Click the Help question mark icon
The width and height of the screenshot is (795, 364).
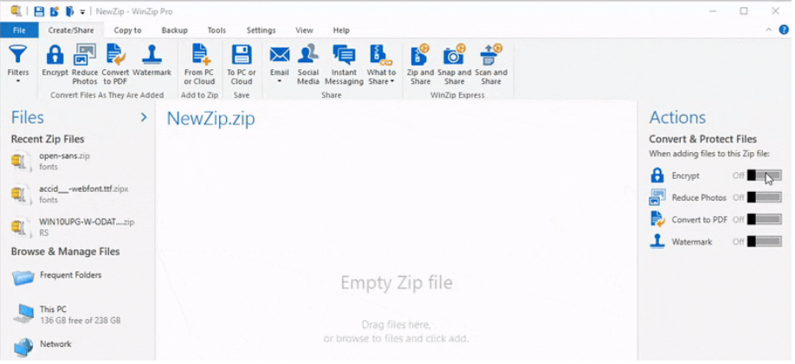(x=784, y=30)
